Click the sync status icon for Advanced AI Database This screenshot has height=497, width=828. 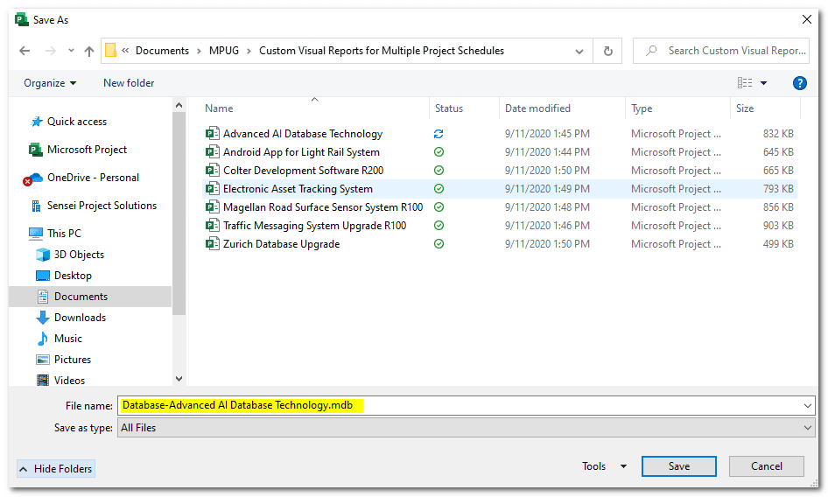[439, 134]
